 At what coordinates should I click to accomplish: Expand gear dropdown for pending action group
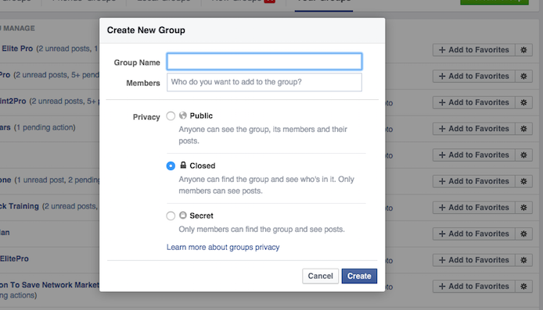[523, 129]
